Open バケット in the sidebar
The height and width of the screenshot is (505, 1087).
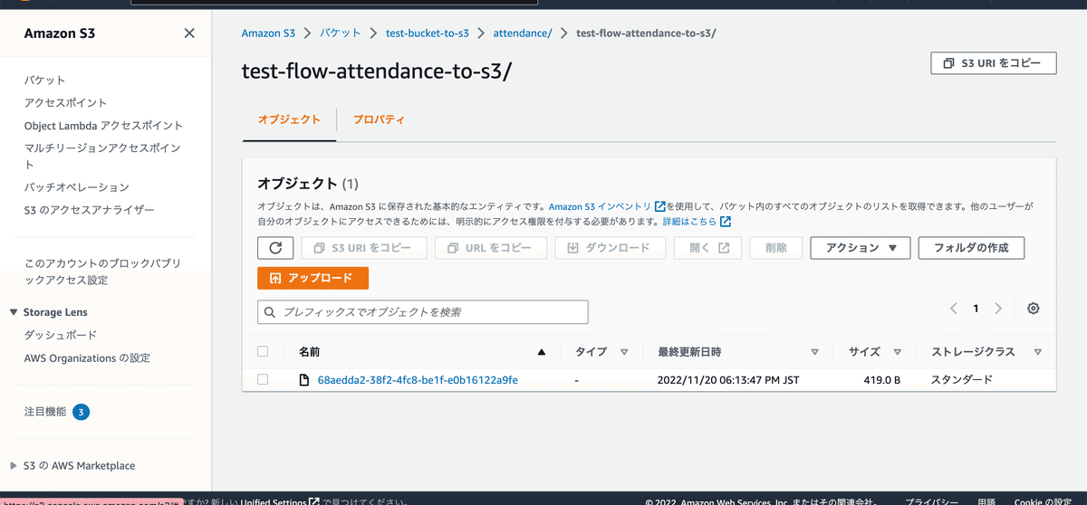point(44,81)
